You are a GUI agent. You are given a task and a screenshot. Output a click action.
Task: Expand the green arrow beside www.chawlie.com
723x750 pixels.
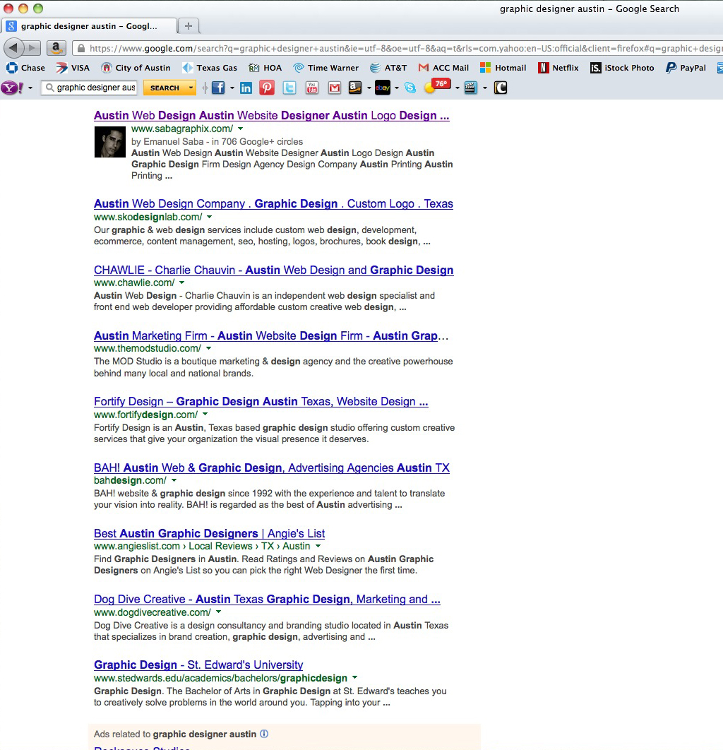point(181,282)
